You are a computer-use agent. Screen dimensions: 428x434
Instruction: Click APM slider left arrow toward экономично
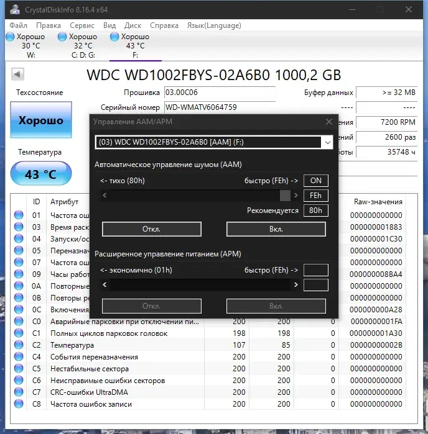click(105, 284)
